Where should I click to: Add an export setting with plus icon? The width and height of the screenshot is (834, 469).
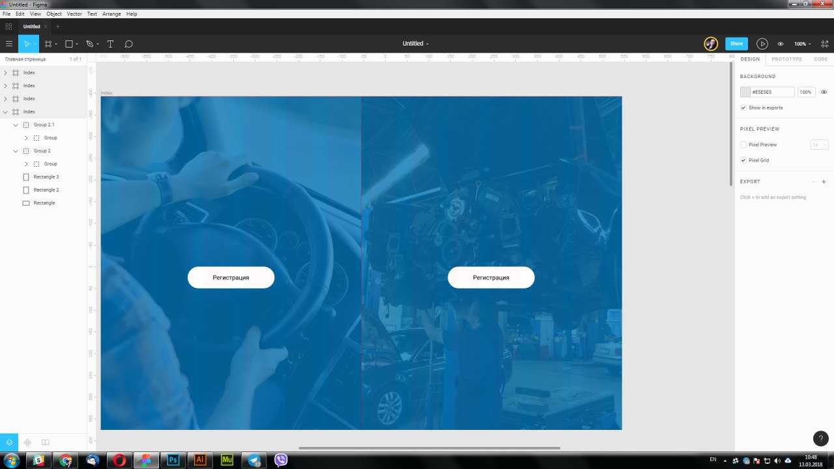(x=824, y=182)
